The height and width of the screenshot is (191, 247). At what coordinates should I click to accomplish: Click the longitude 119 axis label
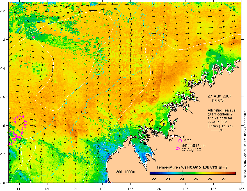20,189
